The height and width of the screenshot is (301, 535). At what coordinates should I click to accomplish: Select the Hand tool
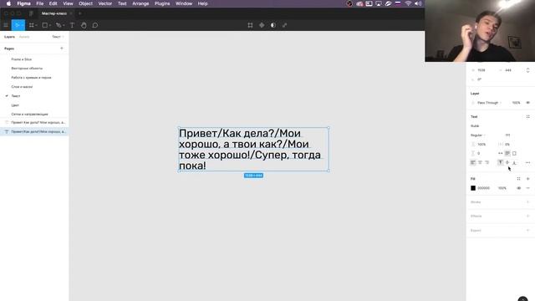84,25
